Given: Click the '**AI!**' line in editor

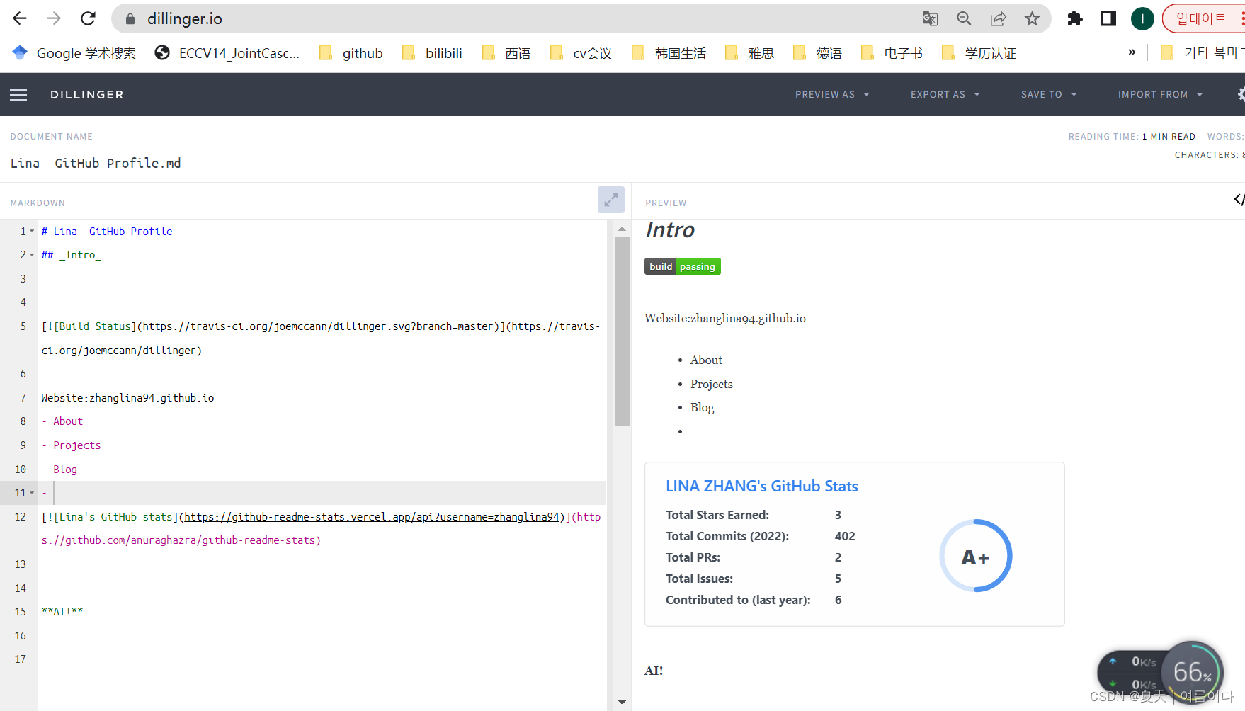Looking at the screenshot, I should 62,612.
